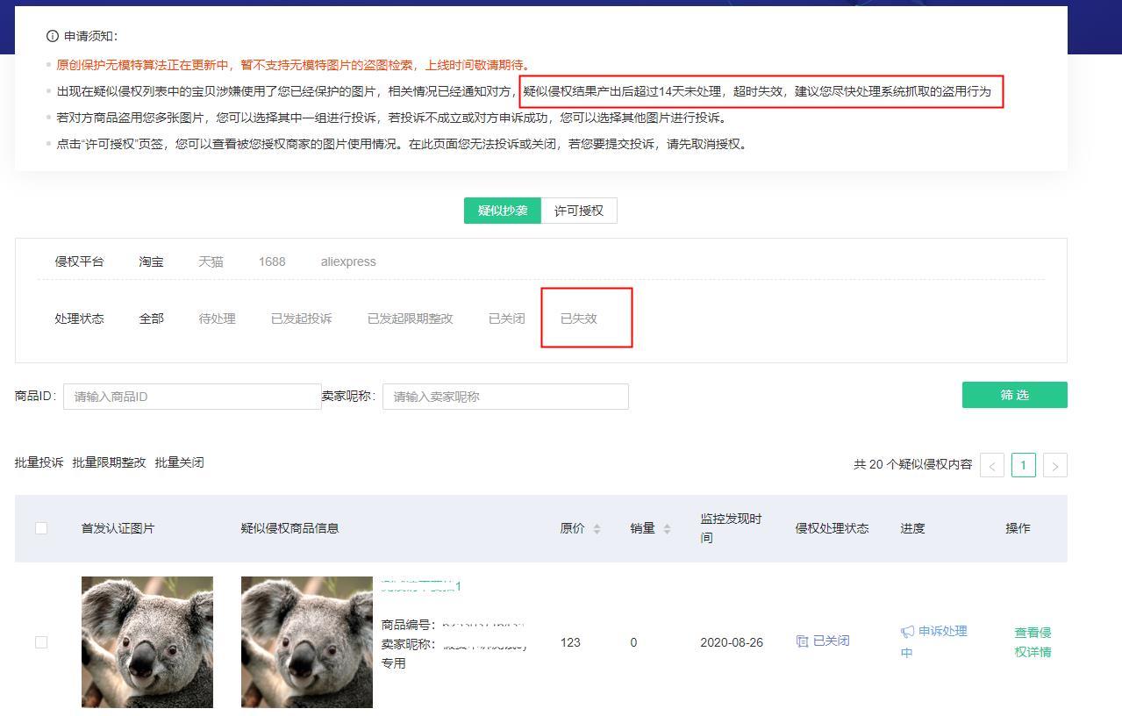Open the suspected infringing product koala thumbnail

[307, 642]
